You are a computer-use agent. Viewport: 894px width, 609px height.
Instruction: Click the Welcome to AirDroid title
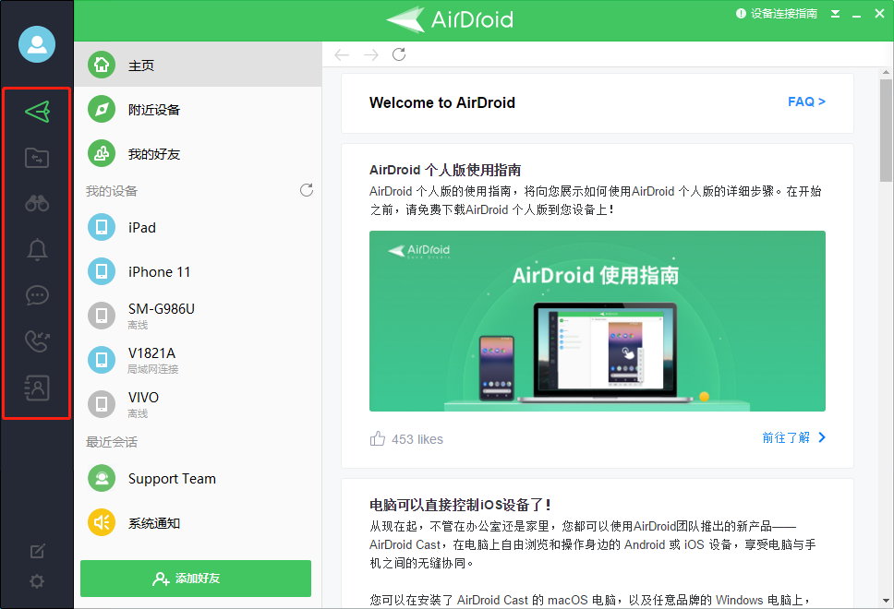[442, 102]
